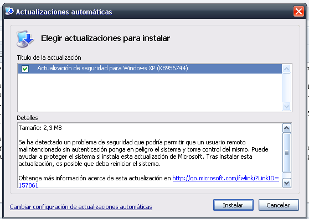The height and width of the screenshot is (219, 309).
Task: Open Cambiar configuración de actualizaciones automáticas link
Action: tap(81, 207)
